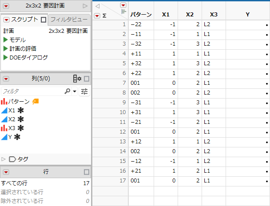Image resolution: width=270 pixels, height=206 pixels.
Task: Click the X1 cell in row 10
Action: [x=166, y=112]
